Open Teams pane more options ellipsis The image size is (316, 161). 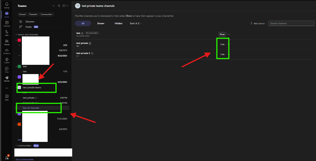coord(54,6)
